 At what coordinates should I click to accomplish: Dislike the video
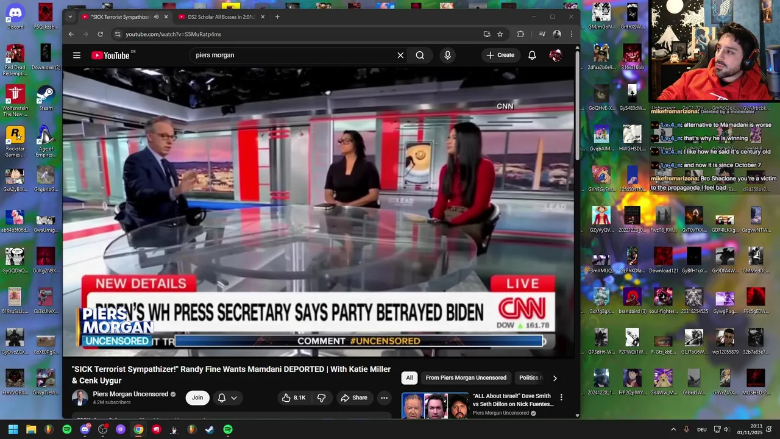[x=322, y=398]
